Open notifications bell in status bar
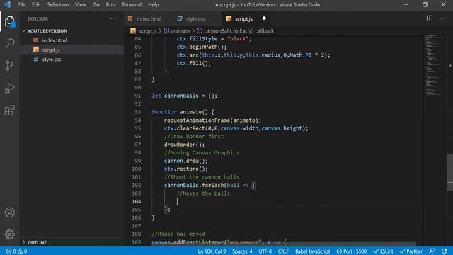453x255 pixels. [444, 251]
